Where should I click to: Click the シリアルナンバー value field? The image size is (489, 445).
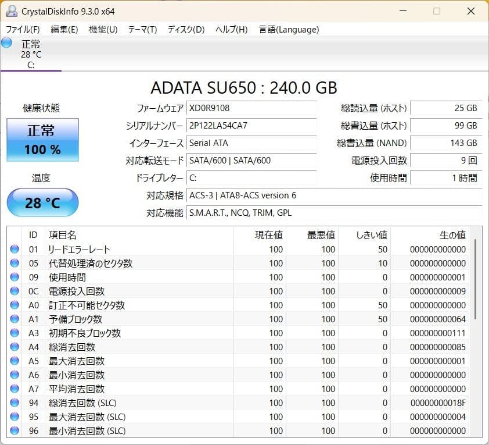pyautogui.click(x=251, y=126)
